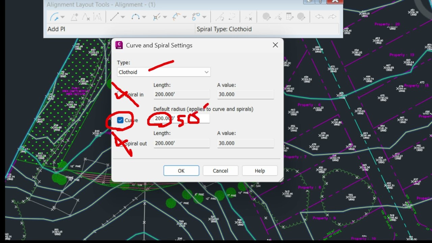Click the Convert AutoCAD line and arc icon
This screenshot has width=432, height=243.
pos(220,17)
